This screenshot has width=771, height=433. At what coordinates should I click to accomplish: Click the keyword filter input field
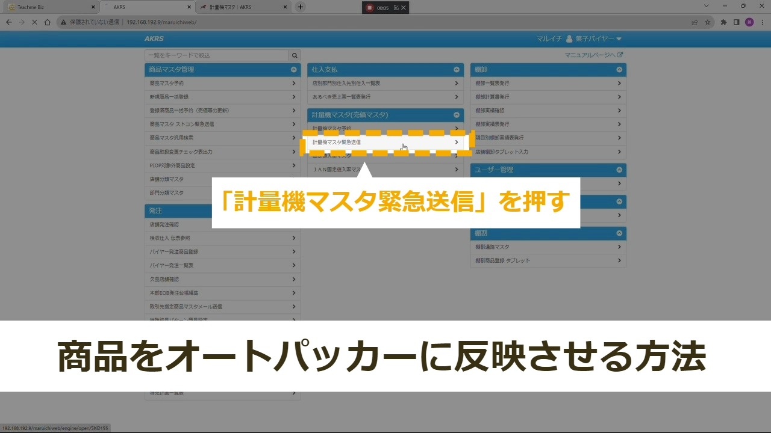[x=216, y=55]
